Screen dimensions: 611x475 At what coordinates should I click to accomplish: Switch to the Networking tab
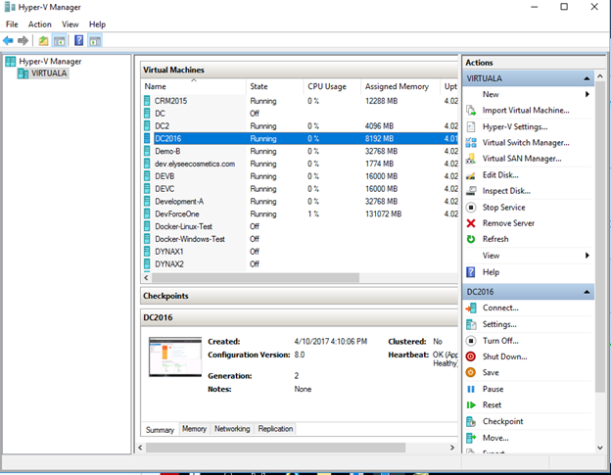(x=232, y=429)
